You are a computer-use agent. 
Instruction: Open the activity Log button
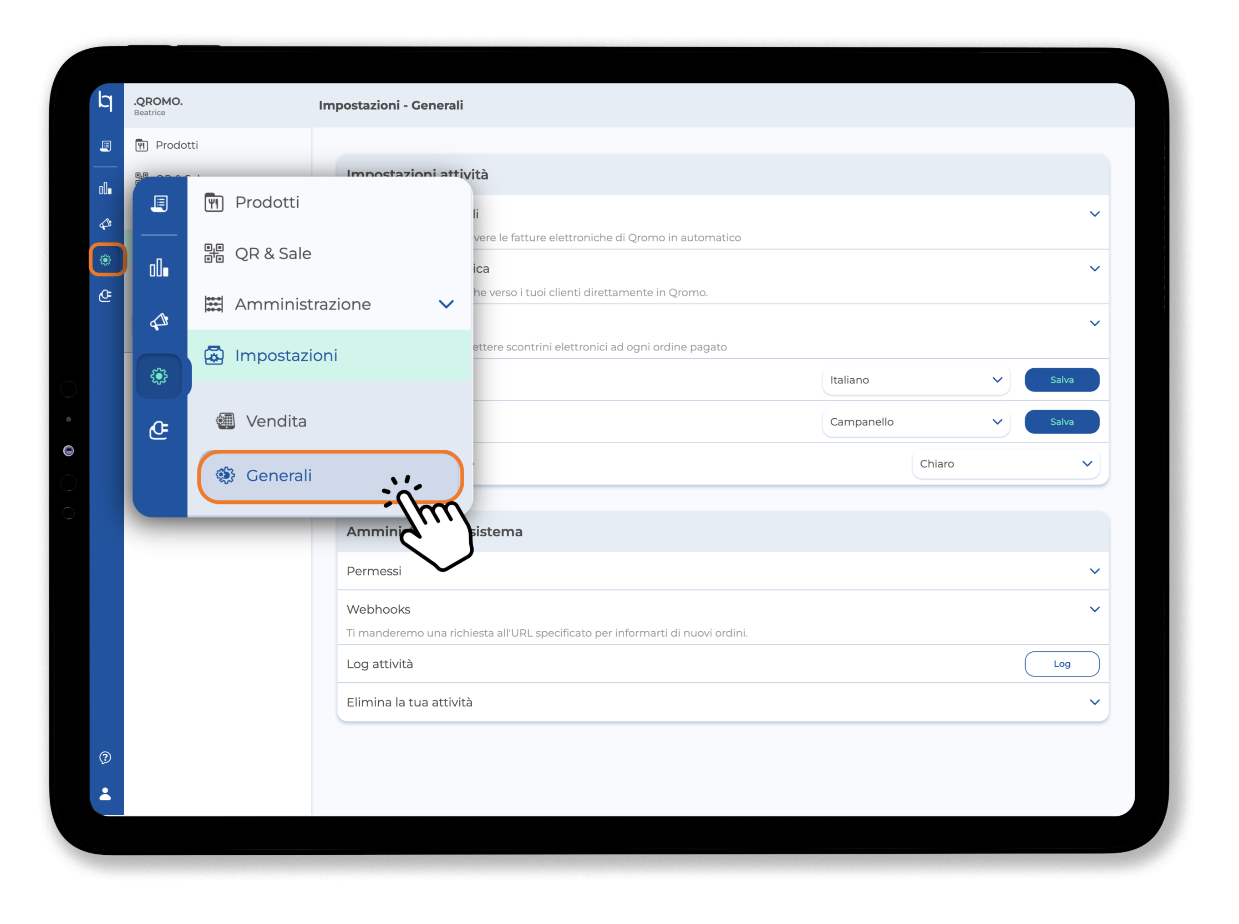pyautogui.click(x=1061, y=664)
